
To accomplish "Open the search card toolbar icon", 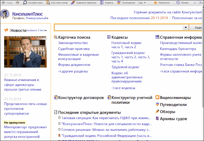I will tap(48, 3).
